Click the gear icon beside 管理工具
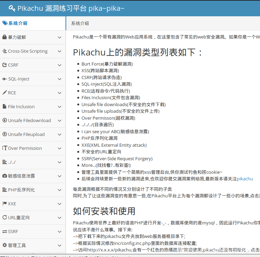The height and width of the screenshot is (257, 260). click(5, 245)
